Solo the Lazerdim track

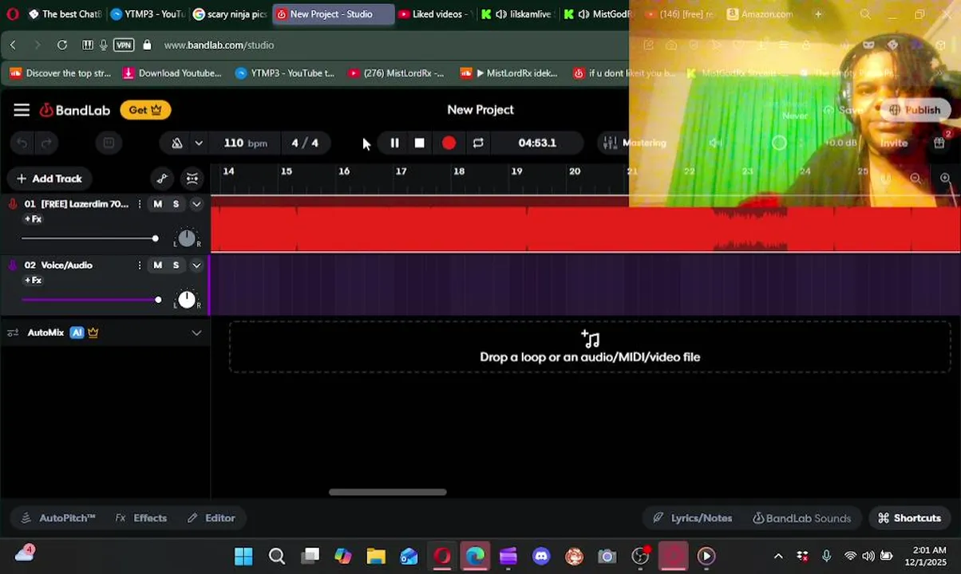[176, 204]
